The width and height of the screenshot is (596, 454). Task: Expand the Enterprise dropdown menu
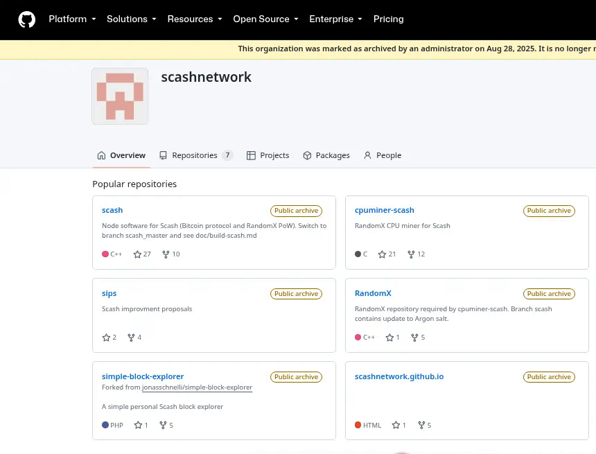tap(335, 19)
